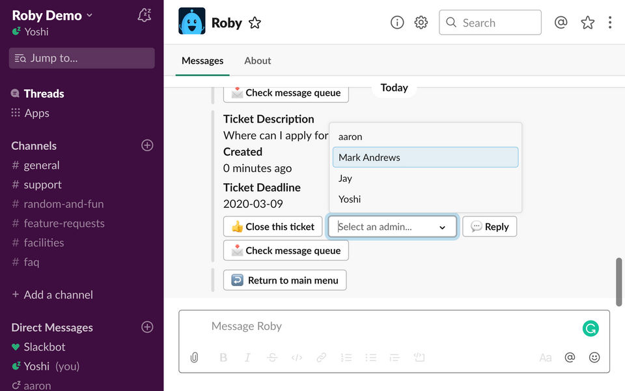Open conversation settings gear icon
Viewport: 625px width, 391px height.
[x=421, y=22]
